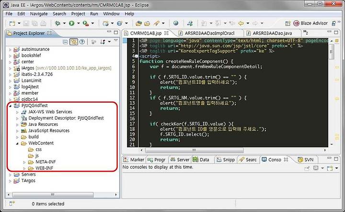Open the Project menu
This screenshot has height=212, width=345.
point(78,13)
